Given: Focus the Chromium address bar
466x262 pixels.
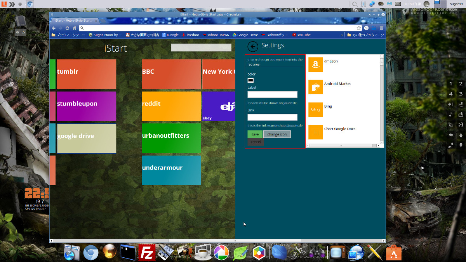Looking at the screenshot, I should (220, 28).
